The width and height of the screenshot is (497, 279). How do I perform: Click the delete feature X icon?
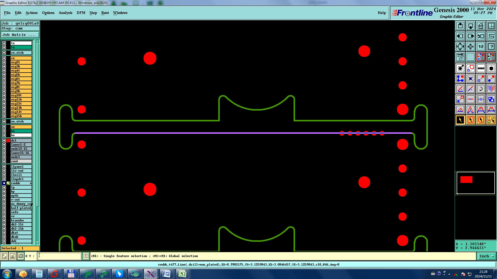(x=470, y=79)
